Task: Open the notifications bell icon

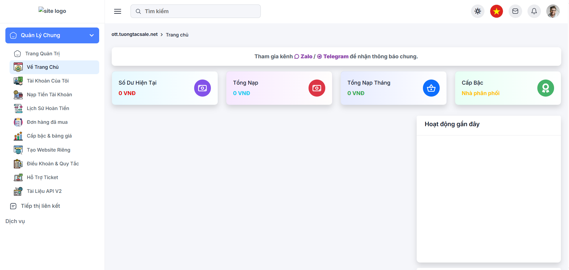Action: tap(534, 11)
